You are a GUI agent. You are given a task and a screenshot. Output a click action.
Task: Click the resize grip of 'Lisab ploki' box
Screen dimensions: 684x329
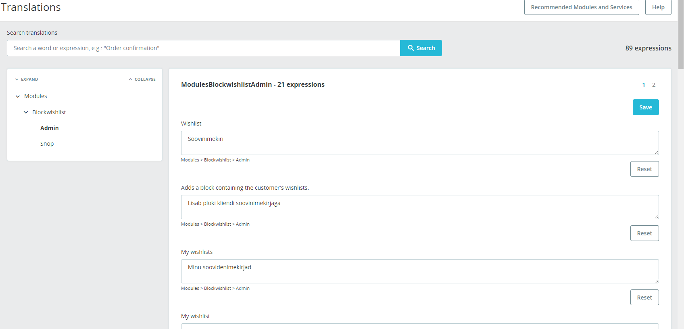click(657, 217)
